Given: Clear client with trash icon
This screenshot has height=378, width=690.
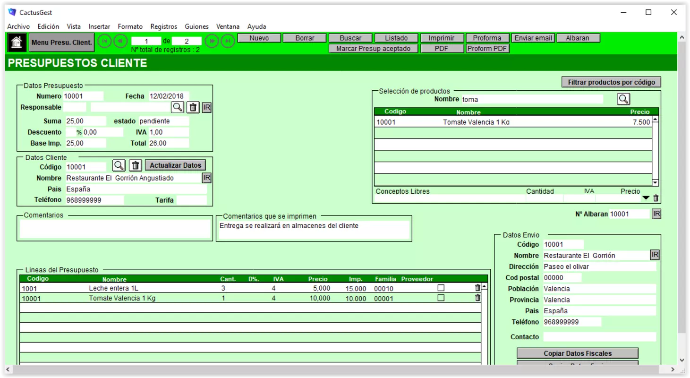Looking at the screenshot, I should pos(136,165).
